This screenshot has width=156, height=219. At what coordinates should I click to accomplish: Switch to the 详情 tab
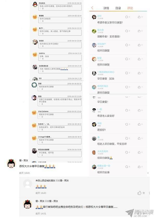point(106,8)
